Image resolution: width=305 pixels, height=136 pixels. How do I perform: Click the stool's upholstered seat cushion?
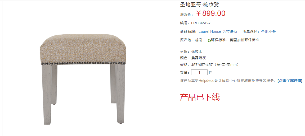tap(83, 49)
